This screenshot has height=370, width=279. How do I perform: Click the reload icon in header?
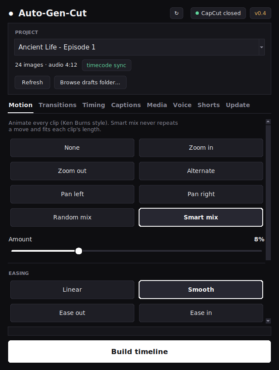click(x=176, y=13)
